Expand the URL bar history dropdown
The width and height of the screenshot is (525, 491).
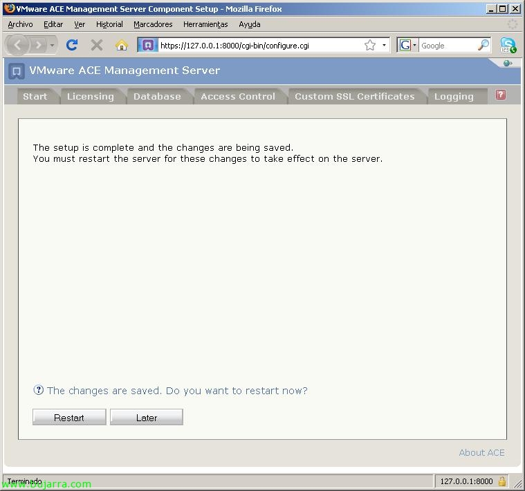click(384, 45)
